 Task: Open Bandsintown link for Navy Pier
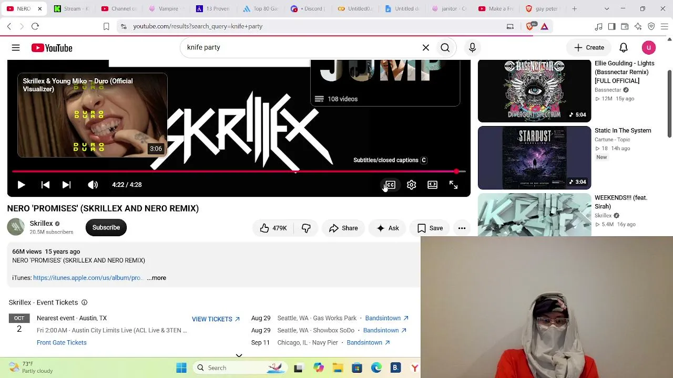pos(369,343)
